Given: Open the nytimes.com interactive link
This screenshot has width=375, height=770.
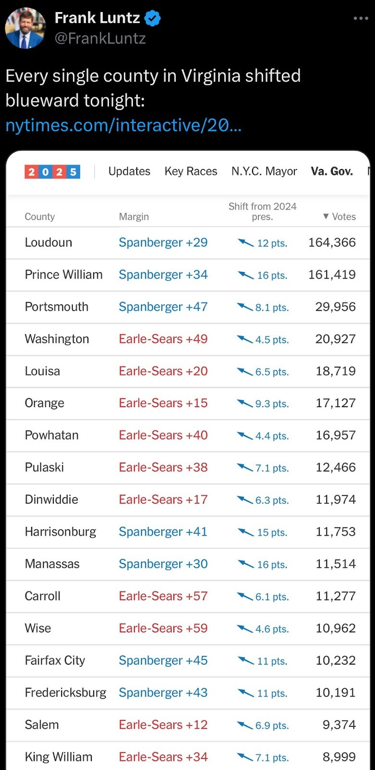Looking at the screenshot, I should click(123, 125).
